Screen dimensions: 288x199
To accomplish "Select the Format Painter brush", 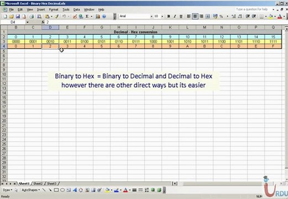I will coord(57,17).
